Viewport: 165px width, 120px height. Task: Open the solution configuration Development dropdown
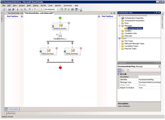[x=58, y=9]
